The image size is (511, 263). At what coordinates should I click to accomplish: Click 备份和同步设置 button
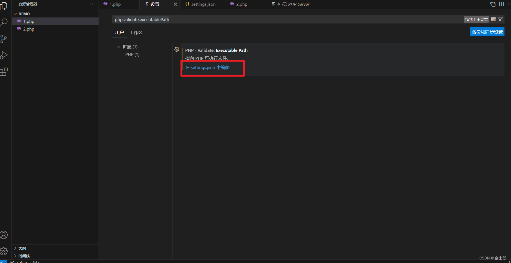(x=487, y=32)
